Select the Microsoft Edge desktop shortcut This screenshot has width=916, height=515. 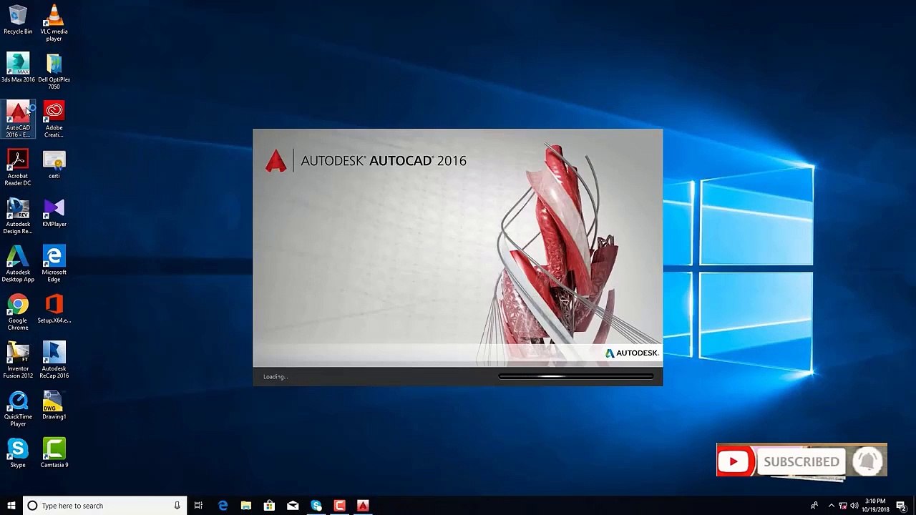click(x=54, y=264)
